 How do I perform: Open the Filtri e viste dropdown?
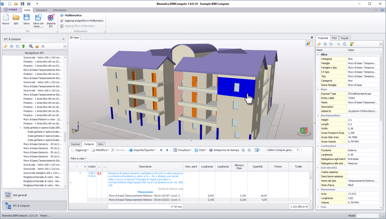click(78, 158)
